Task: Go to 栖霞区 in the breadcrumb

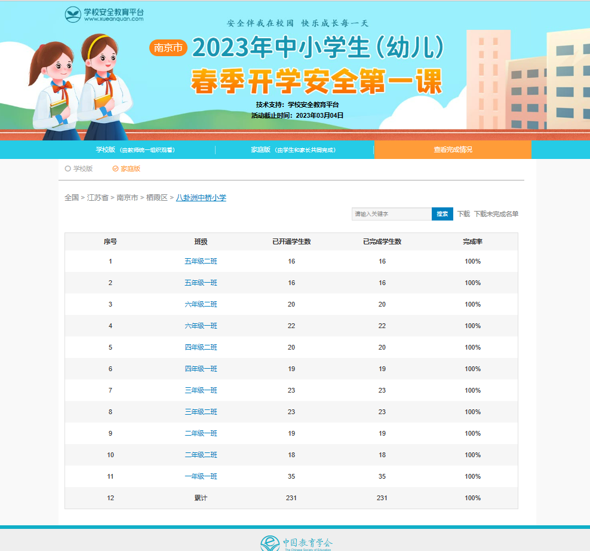Action: (x=156, y=198)
